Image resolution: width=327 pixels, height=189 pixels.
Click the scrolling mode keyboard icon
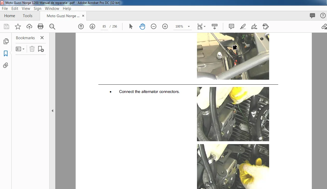point(215,26)
